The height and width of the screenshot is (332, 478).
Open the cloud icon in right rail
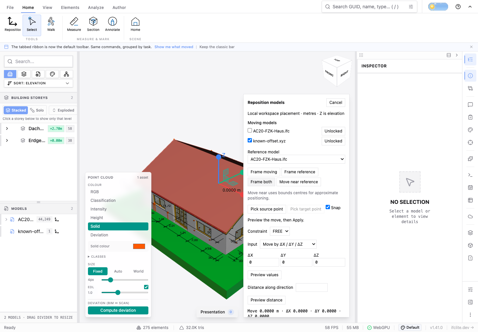[x=470, y=216]
